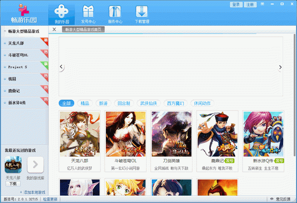
Task: Click the 意见反馈 feedback icon
Action: [272, 199]
